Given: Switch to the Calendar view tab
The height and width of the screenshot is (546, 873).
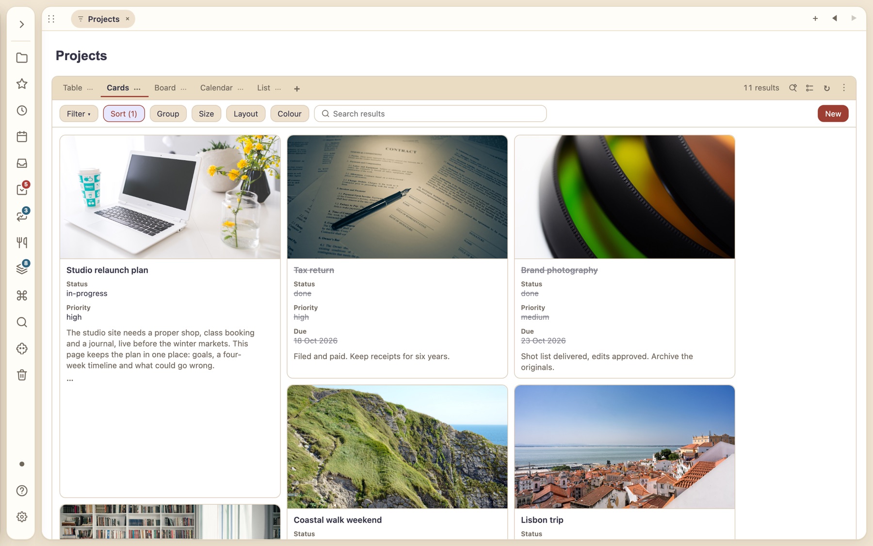Looking at the screenshot, I should tap(216, 88).
